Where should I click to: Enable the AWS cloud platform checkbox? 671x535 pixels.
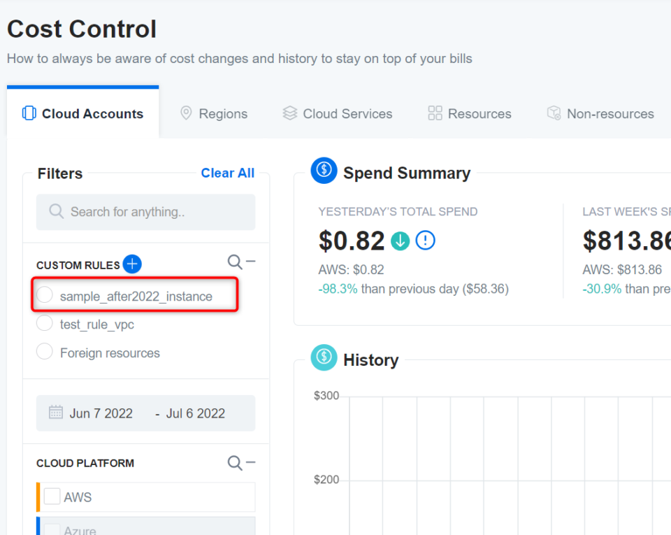tap(52, 497)
